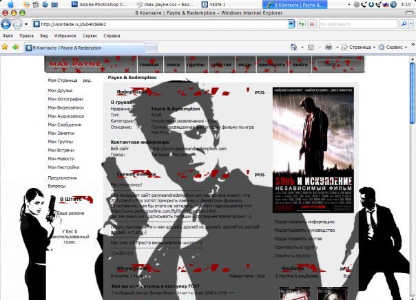The height and width of the screenshot is (300, 416).
Task: Switch to Adobe Photoshop in the top bar
Action: 99,5
